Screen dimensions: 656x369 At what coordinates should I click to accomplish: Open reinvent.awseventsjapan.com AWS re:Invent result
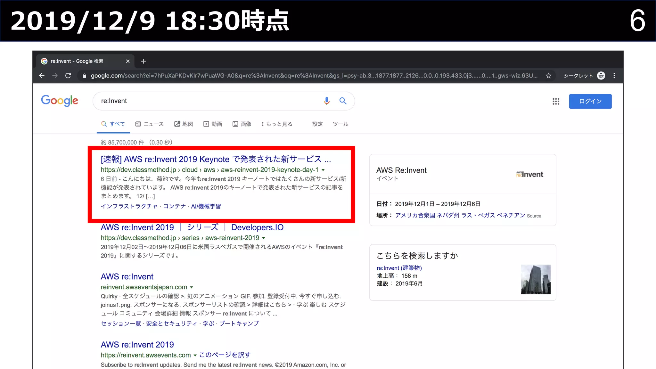pyautogui.click(x=127, y=276)
